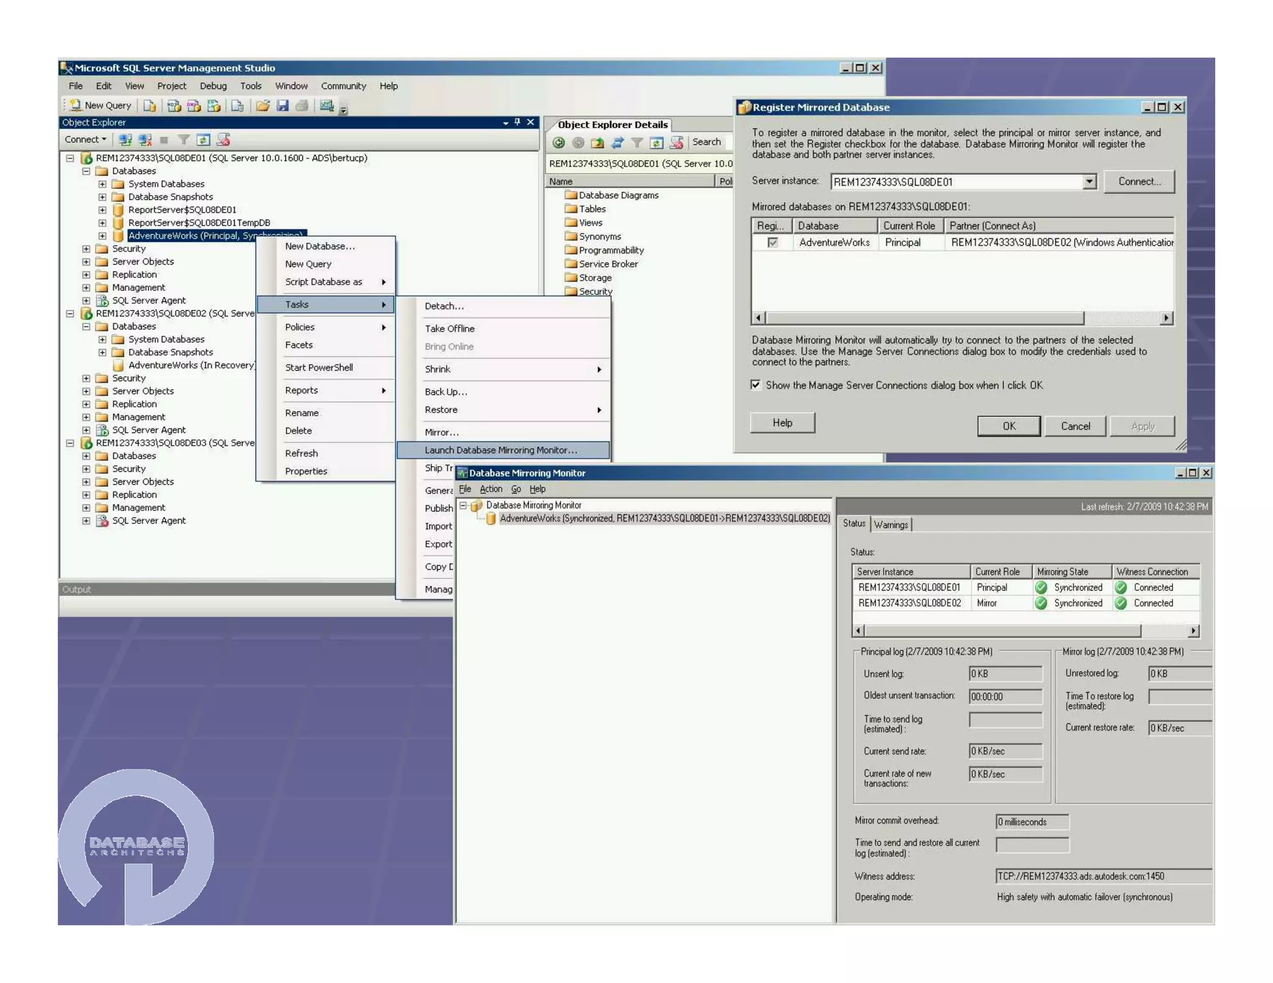
Task: Expand the ReportServer$SQL08DE01TempDB database node
Action: pos(103,222)
